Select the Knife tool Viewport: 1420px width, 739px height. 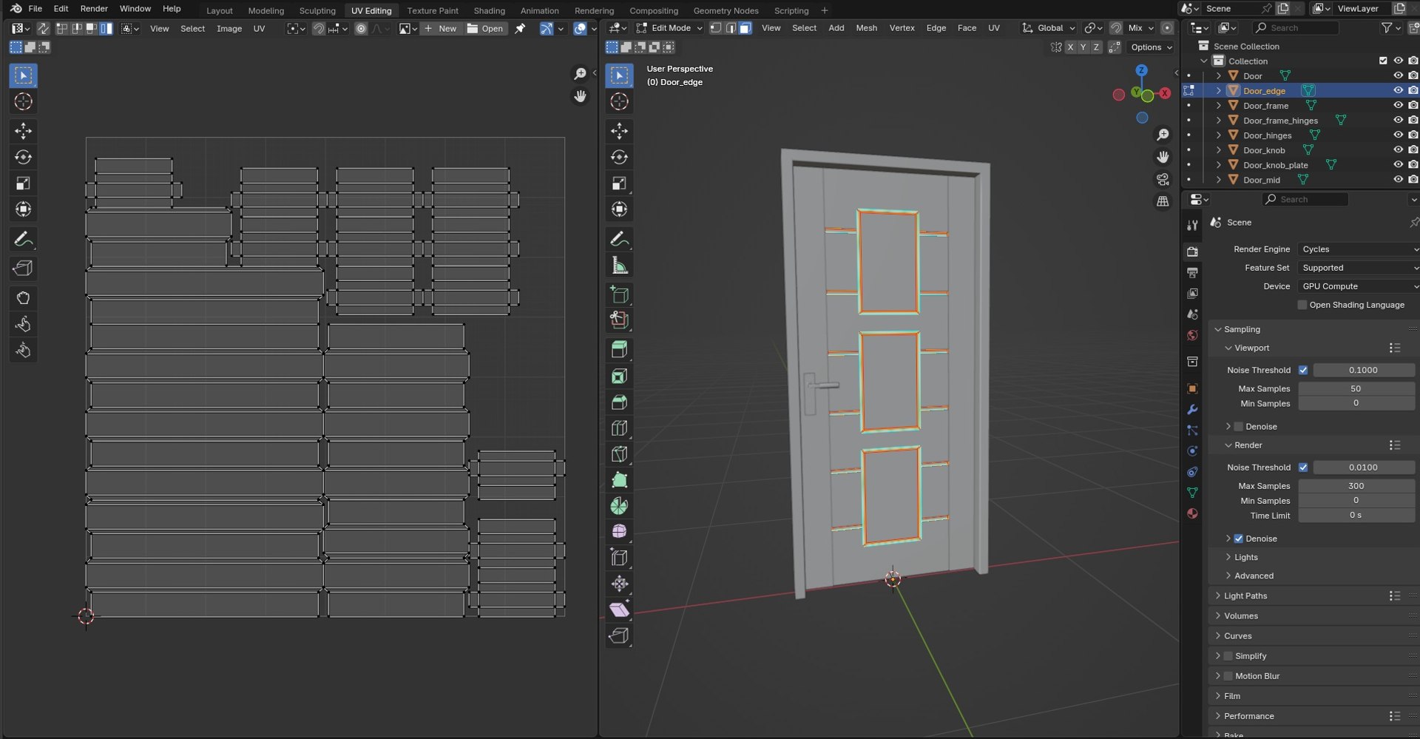pos(619,453)
